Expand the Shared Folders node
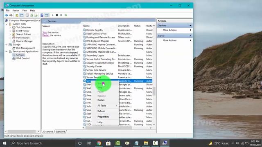Image resolution: width=262 pixels, height=147 pixels. [10, 34]
